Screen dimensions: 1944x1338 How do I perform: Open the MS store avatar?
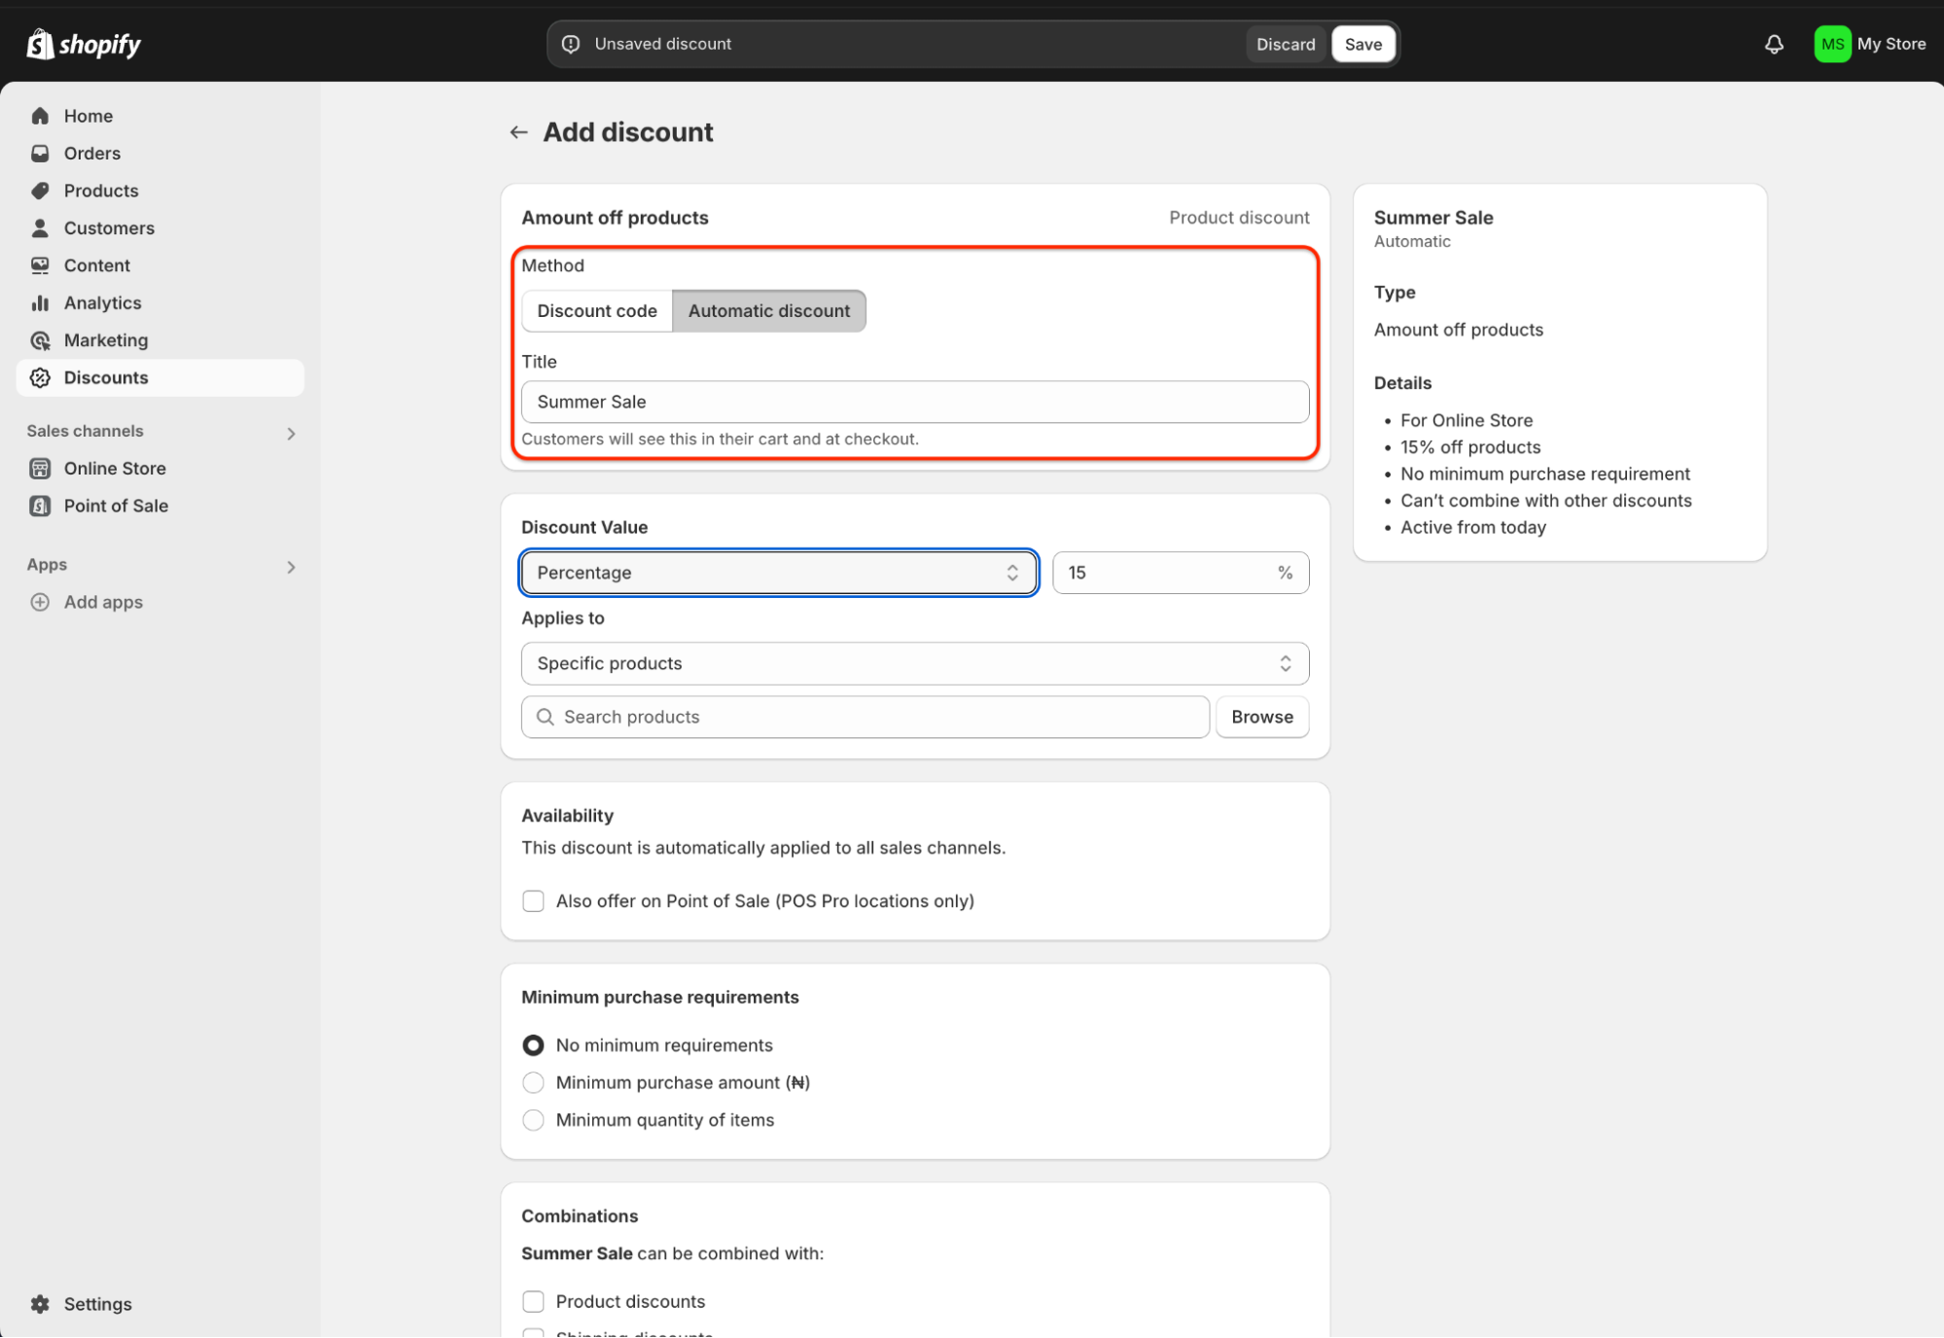1832,44
